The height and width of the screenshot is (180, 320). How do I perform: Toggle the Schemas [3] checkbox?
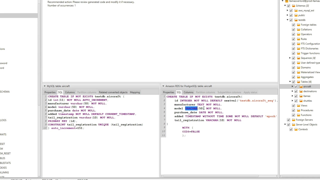tap(288, 6)
